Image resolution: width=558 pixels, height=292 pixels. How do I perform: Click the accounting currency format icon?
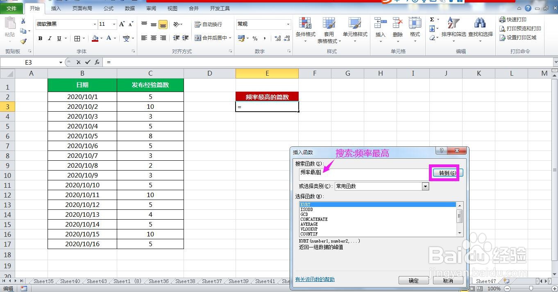click(241, 38)
